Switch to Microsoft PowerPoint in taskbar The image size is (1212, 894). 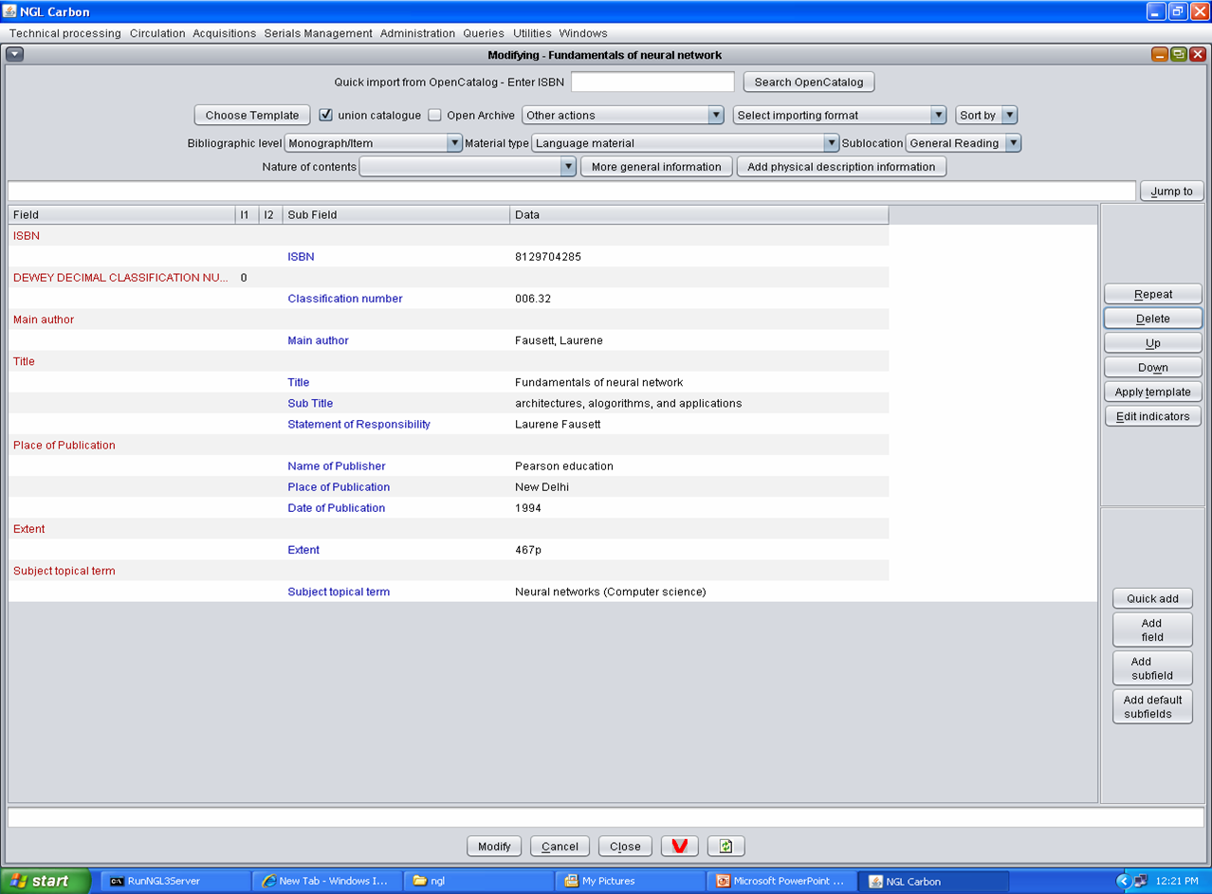780,881
